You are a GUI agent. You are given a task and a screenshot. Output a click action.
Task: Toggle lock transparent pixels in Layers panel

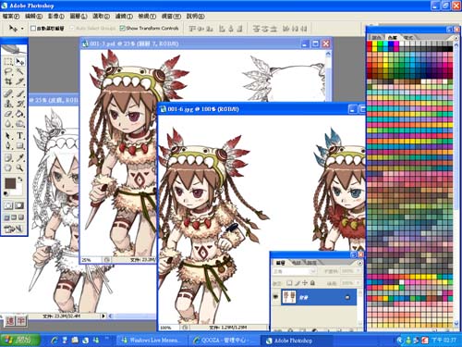click(x=289, y=282)
